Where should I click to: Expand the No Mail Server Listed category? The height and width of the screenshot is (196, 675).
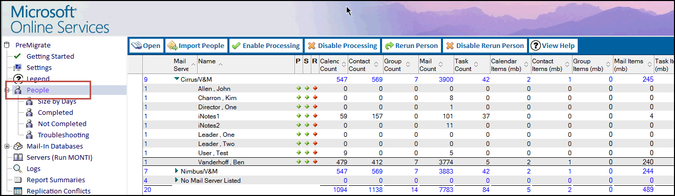coord(177,180)
